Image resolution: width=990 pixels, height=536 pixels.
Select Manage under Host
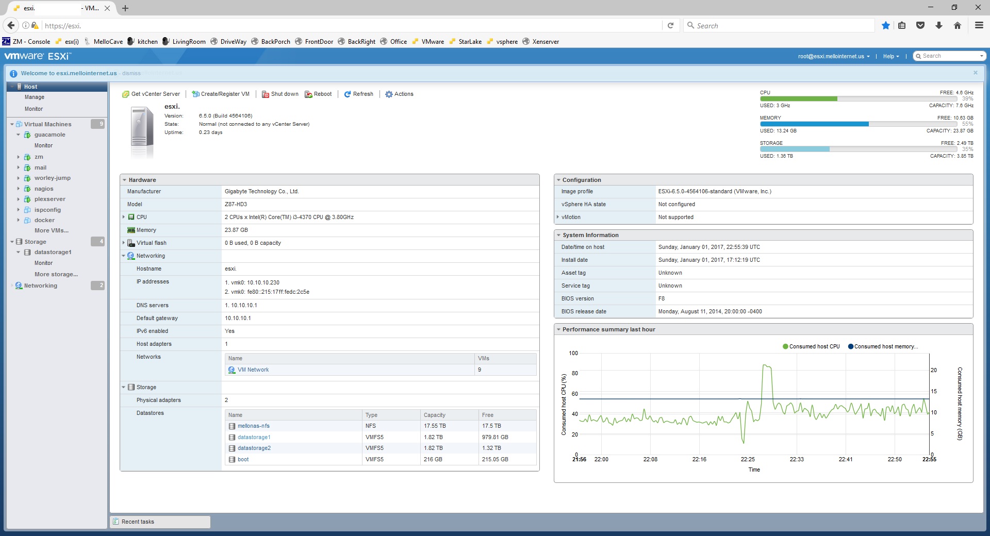click(35, 97)
